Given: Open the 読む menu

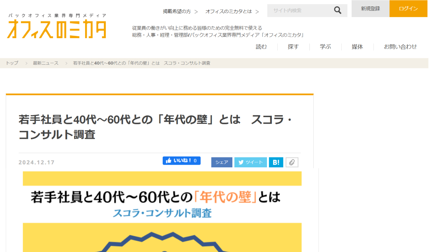Looking at the screenshot, I should pyautogui.click(x=261, y=47).
